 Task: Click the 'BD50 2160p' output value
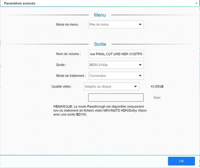point(99,65)
